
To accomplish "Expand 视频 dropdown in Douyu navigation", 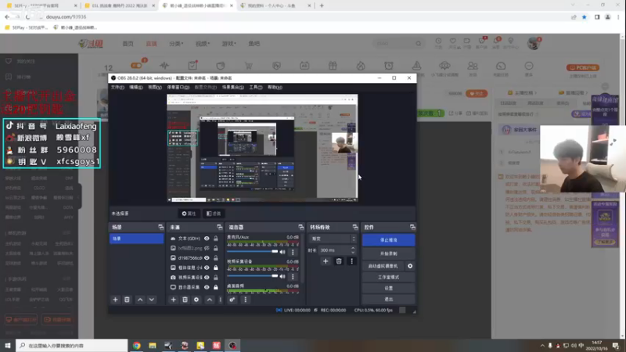I will [203, 44].
